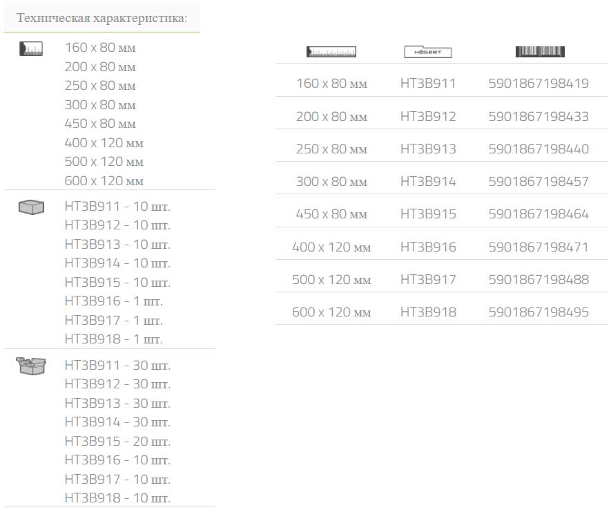Click model code HT3B914 in table

428,182
